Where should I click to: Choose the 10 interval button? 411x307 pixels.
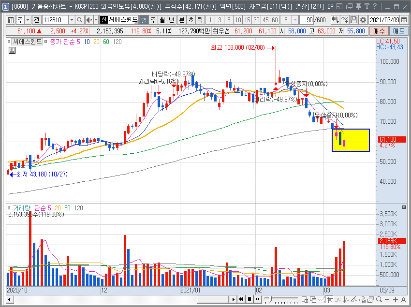tap(238, 20)
